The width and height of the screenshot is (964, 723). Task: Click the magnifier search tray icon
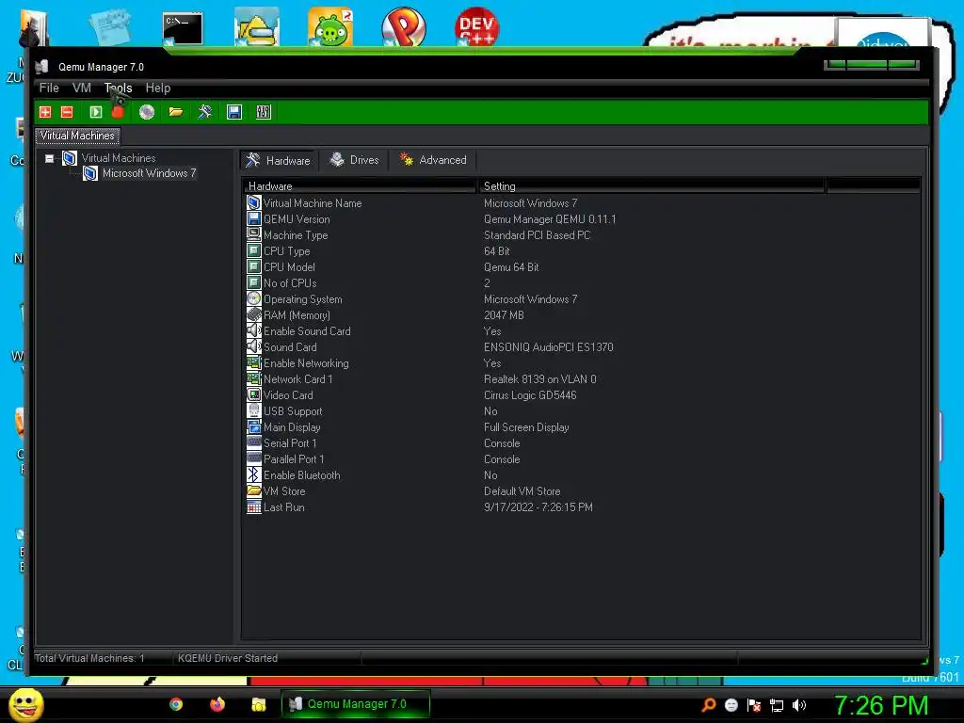709,705
